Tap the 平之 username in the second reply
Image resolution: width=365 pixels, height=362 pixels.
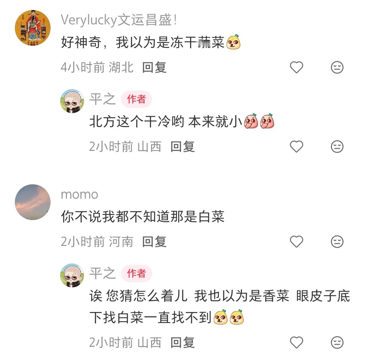click(103, 273)
